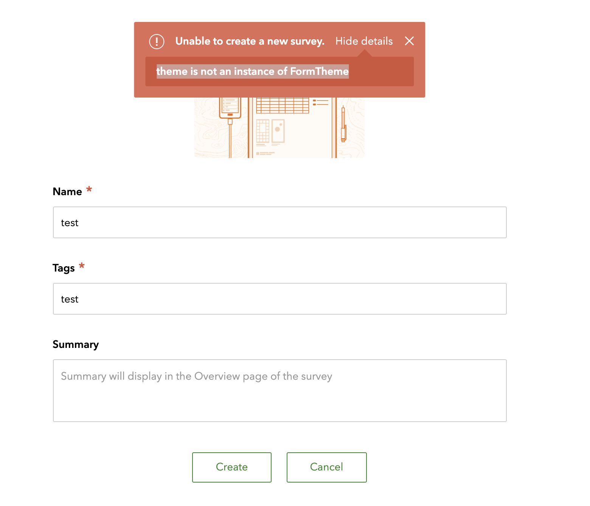Click the Name field label
The width and height of the screenshot is (590, 506).
coord(67,191)
